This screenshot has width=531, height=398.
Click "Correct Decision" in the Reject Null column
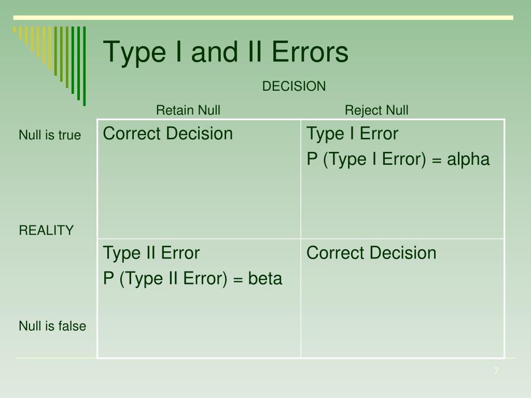click(x=371, y=253)
